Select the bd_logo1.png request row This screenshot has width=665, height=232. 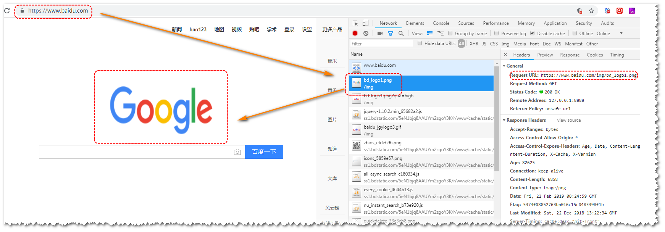(421, 83)
